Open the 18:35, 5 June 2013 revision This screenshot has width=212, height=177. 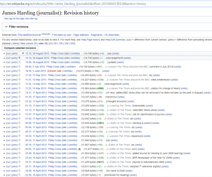(x=36, y=71)
